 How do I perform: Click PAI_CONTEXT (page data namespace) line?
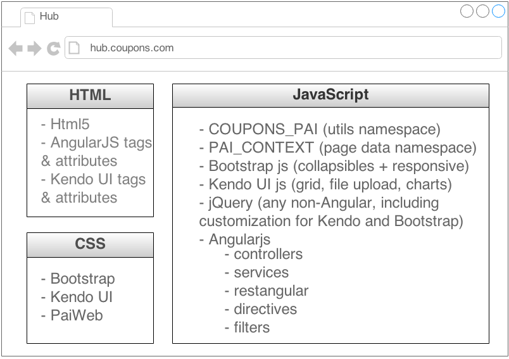pyautogui.click(x=337, y=148)
